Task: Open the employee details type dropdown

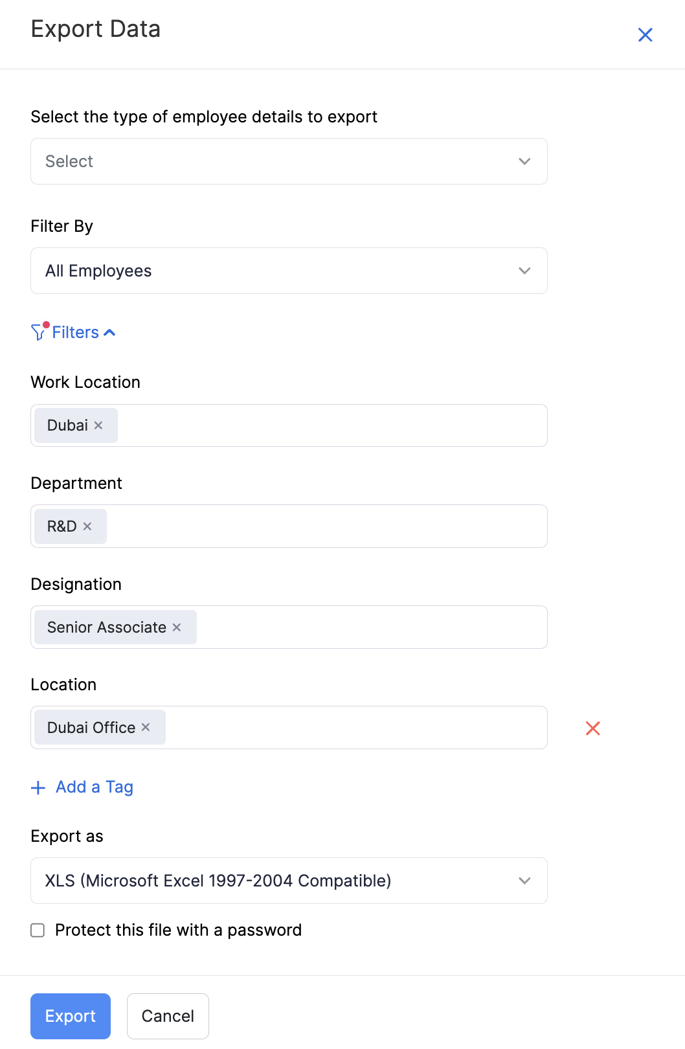Action: (x=288, y=161)
